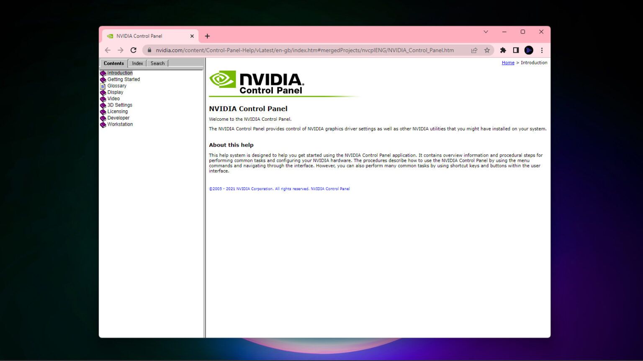Click the NVIDIA Corporation copyright link
The image size is (643, 361).
pos(250,188)
